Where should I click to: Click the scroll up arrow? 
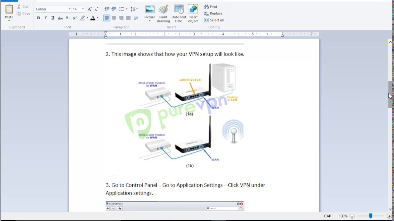[390, 42]
